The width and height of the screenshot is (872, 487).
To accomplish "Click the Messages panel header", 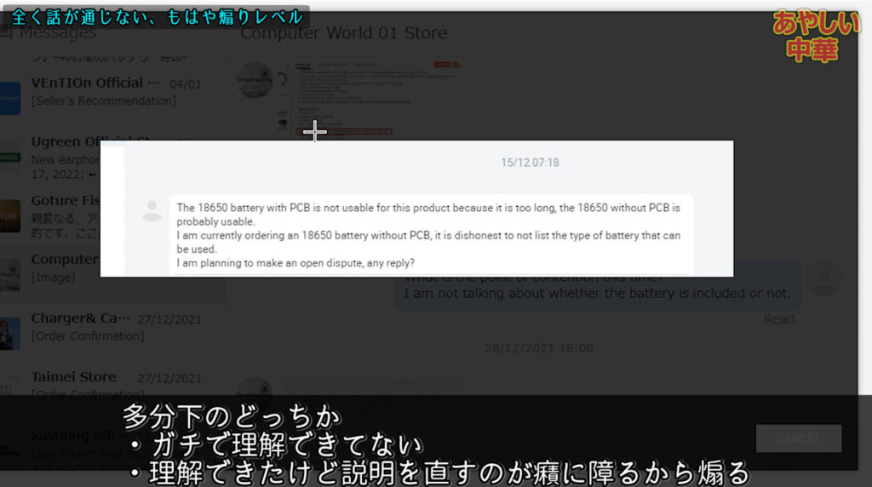I will point(57,33).
